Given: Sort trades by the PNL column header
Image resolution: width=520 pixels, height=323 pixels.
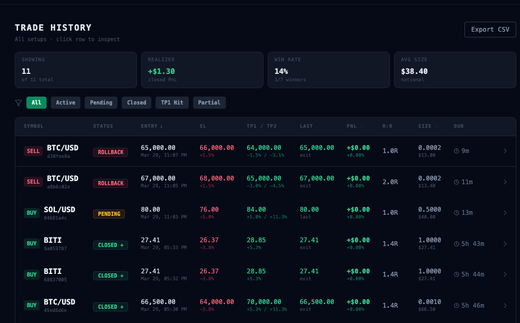Looking at the screenshot, I should [x=354, y=126].
